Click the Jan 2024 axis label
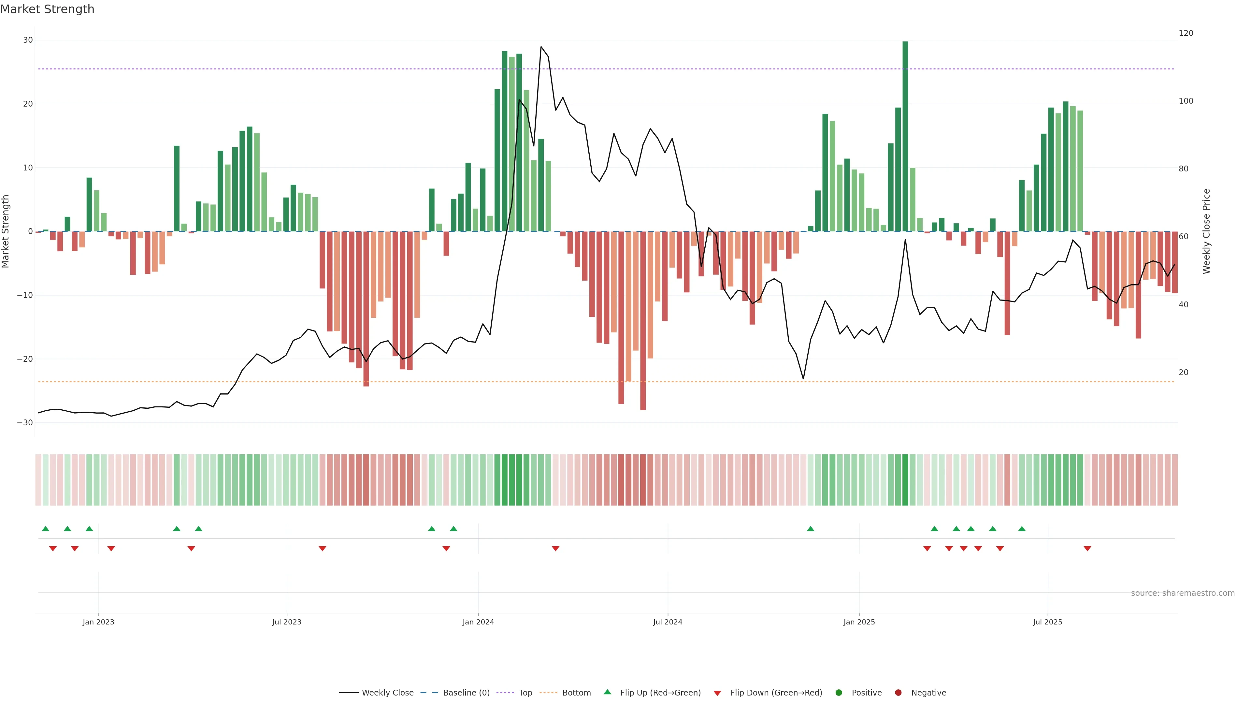 click(478, 622)
